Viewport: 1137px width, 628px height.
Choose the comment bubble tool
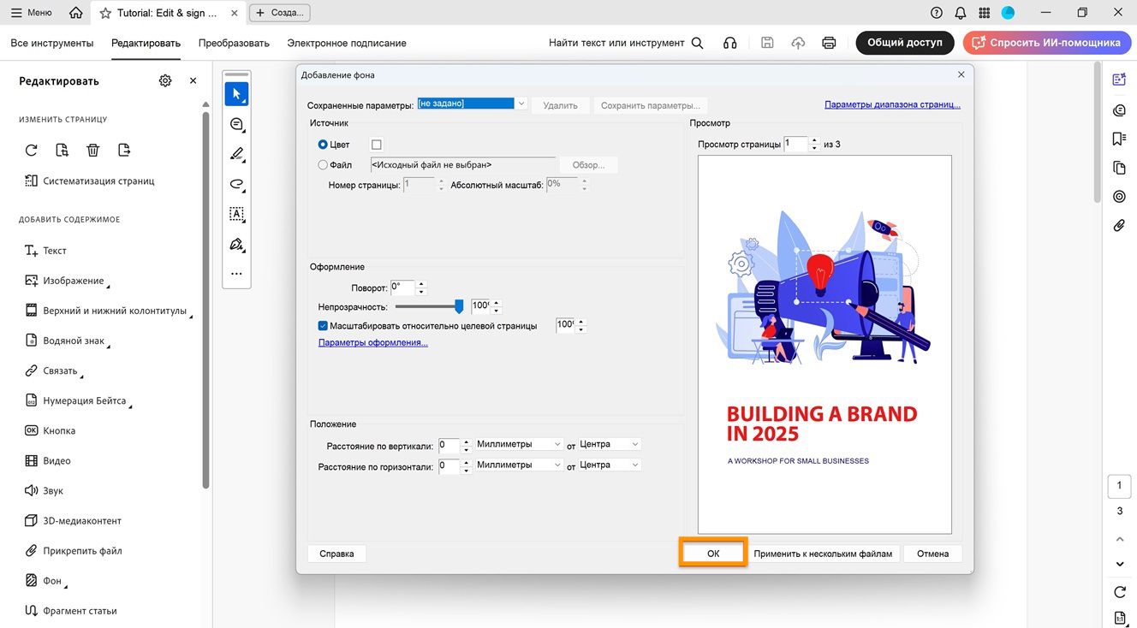coord(237,124)
